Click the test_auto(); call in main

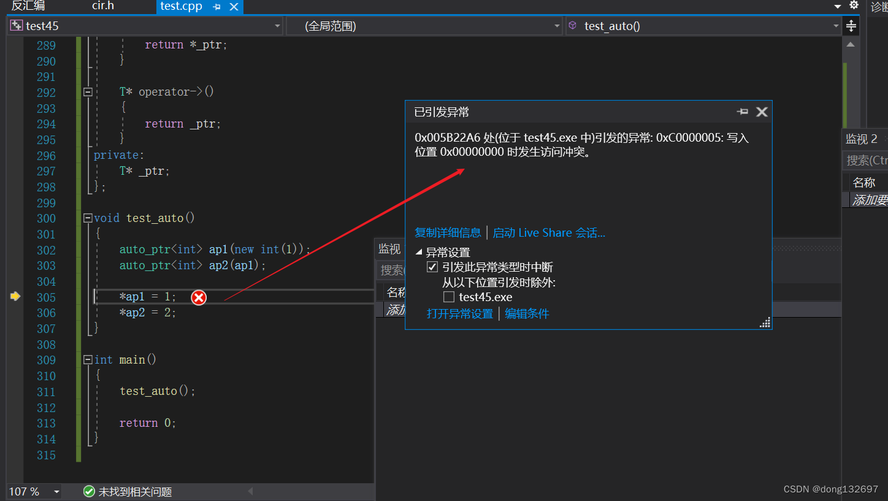coord(158,391)
